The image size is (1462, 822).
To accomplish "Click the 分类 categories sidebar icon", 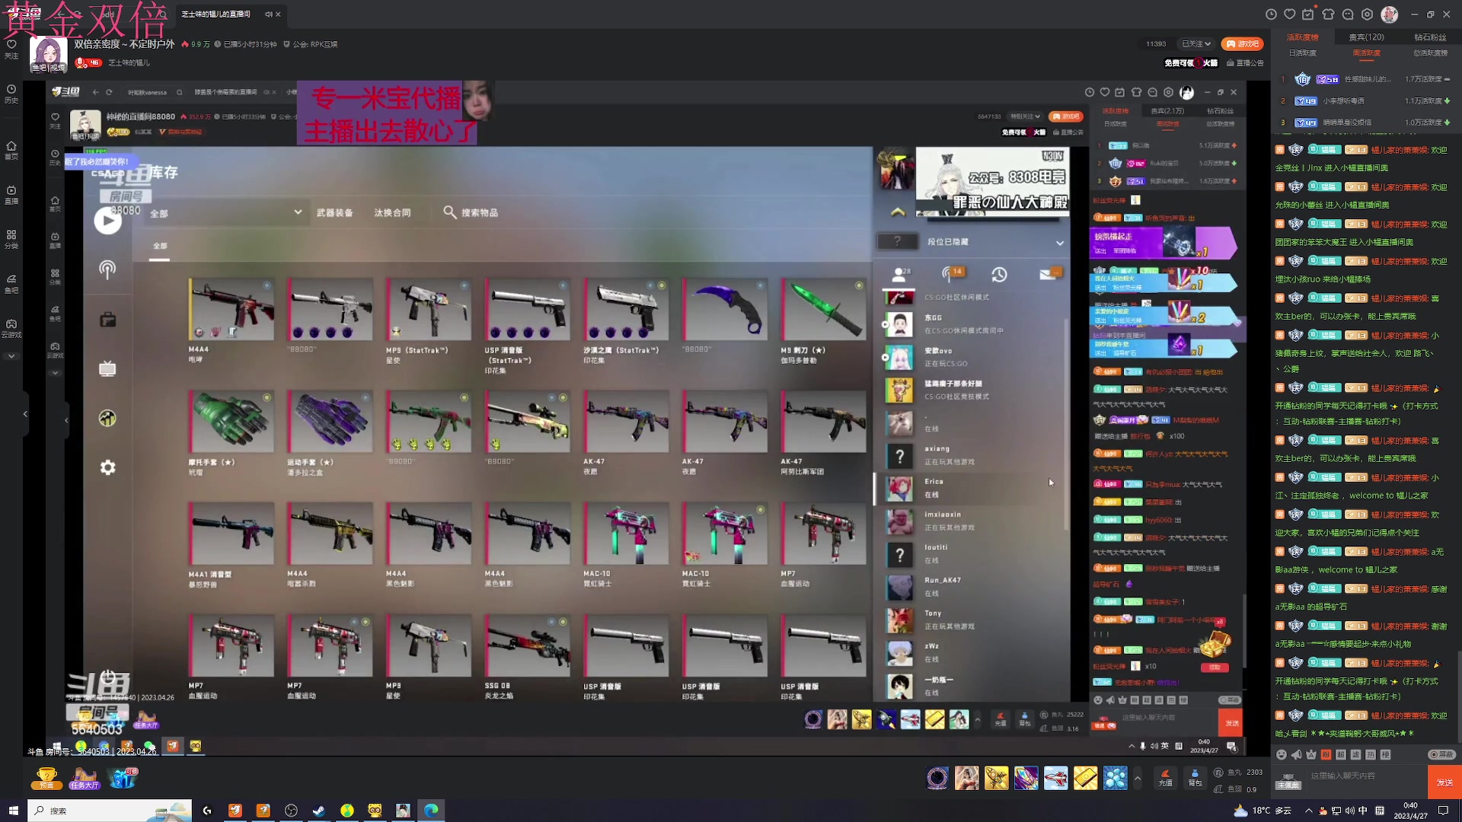I will 11,239.
